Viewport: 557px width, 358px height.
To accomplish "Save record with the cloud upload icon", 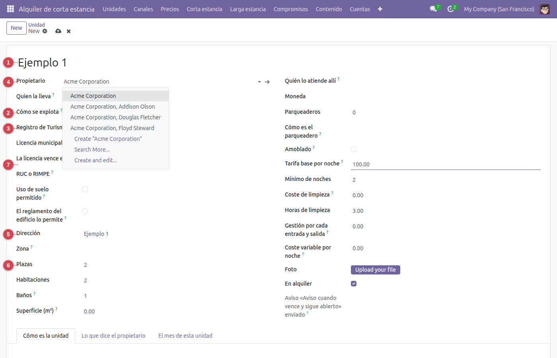I will pyautogui.click(x=58, y=31).
